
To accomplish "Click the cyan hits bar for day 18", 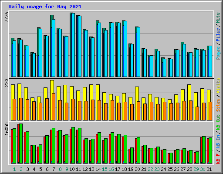I will (x=125, y=49).
